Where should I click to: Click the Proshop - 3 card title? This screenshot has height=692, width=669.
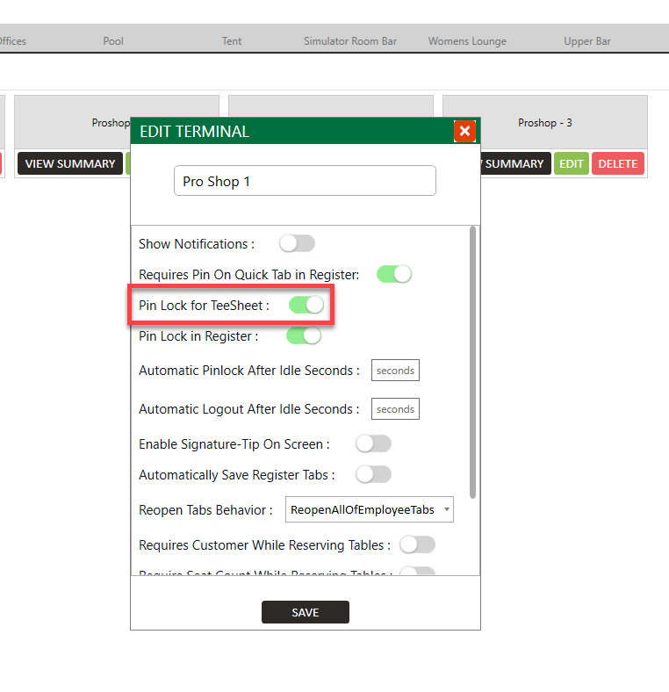click(x=545, y=123)
